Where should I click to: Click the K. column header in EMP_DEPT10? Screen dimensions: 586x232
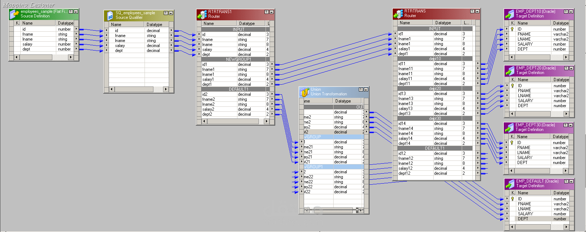pos(513,23)
